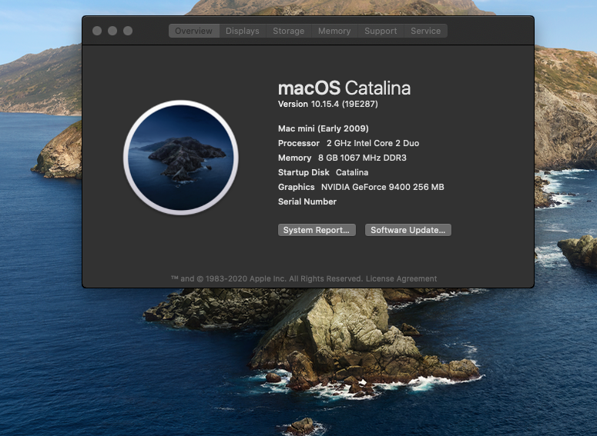The height and width of the screenshot is (436, 597).
Task: Open the Service tab
Action: 426,31
